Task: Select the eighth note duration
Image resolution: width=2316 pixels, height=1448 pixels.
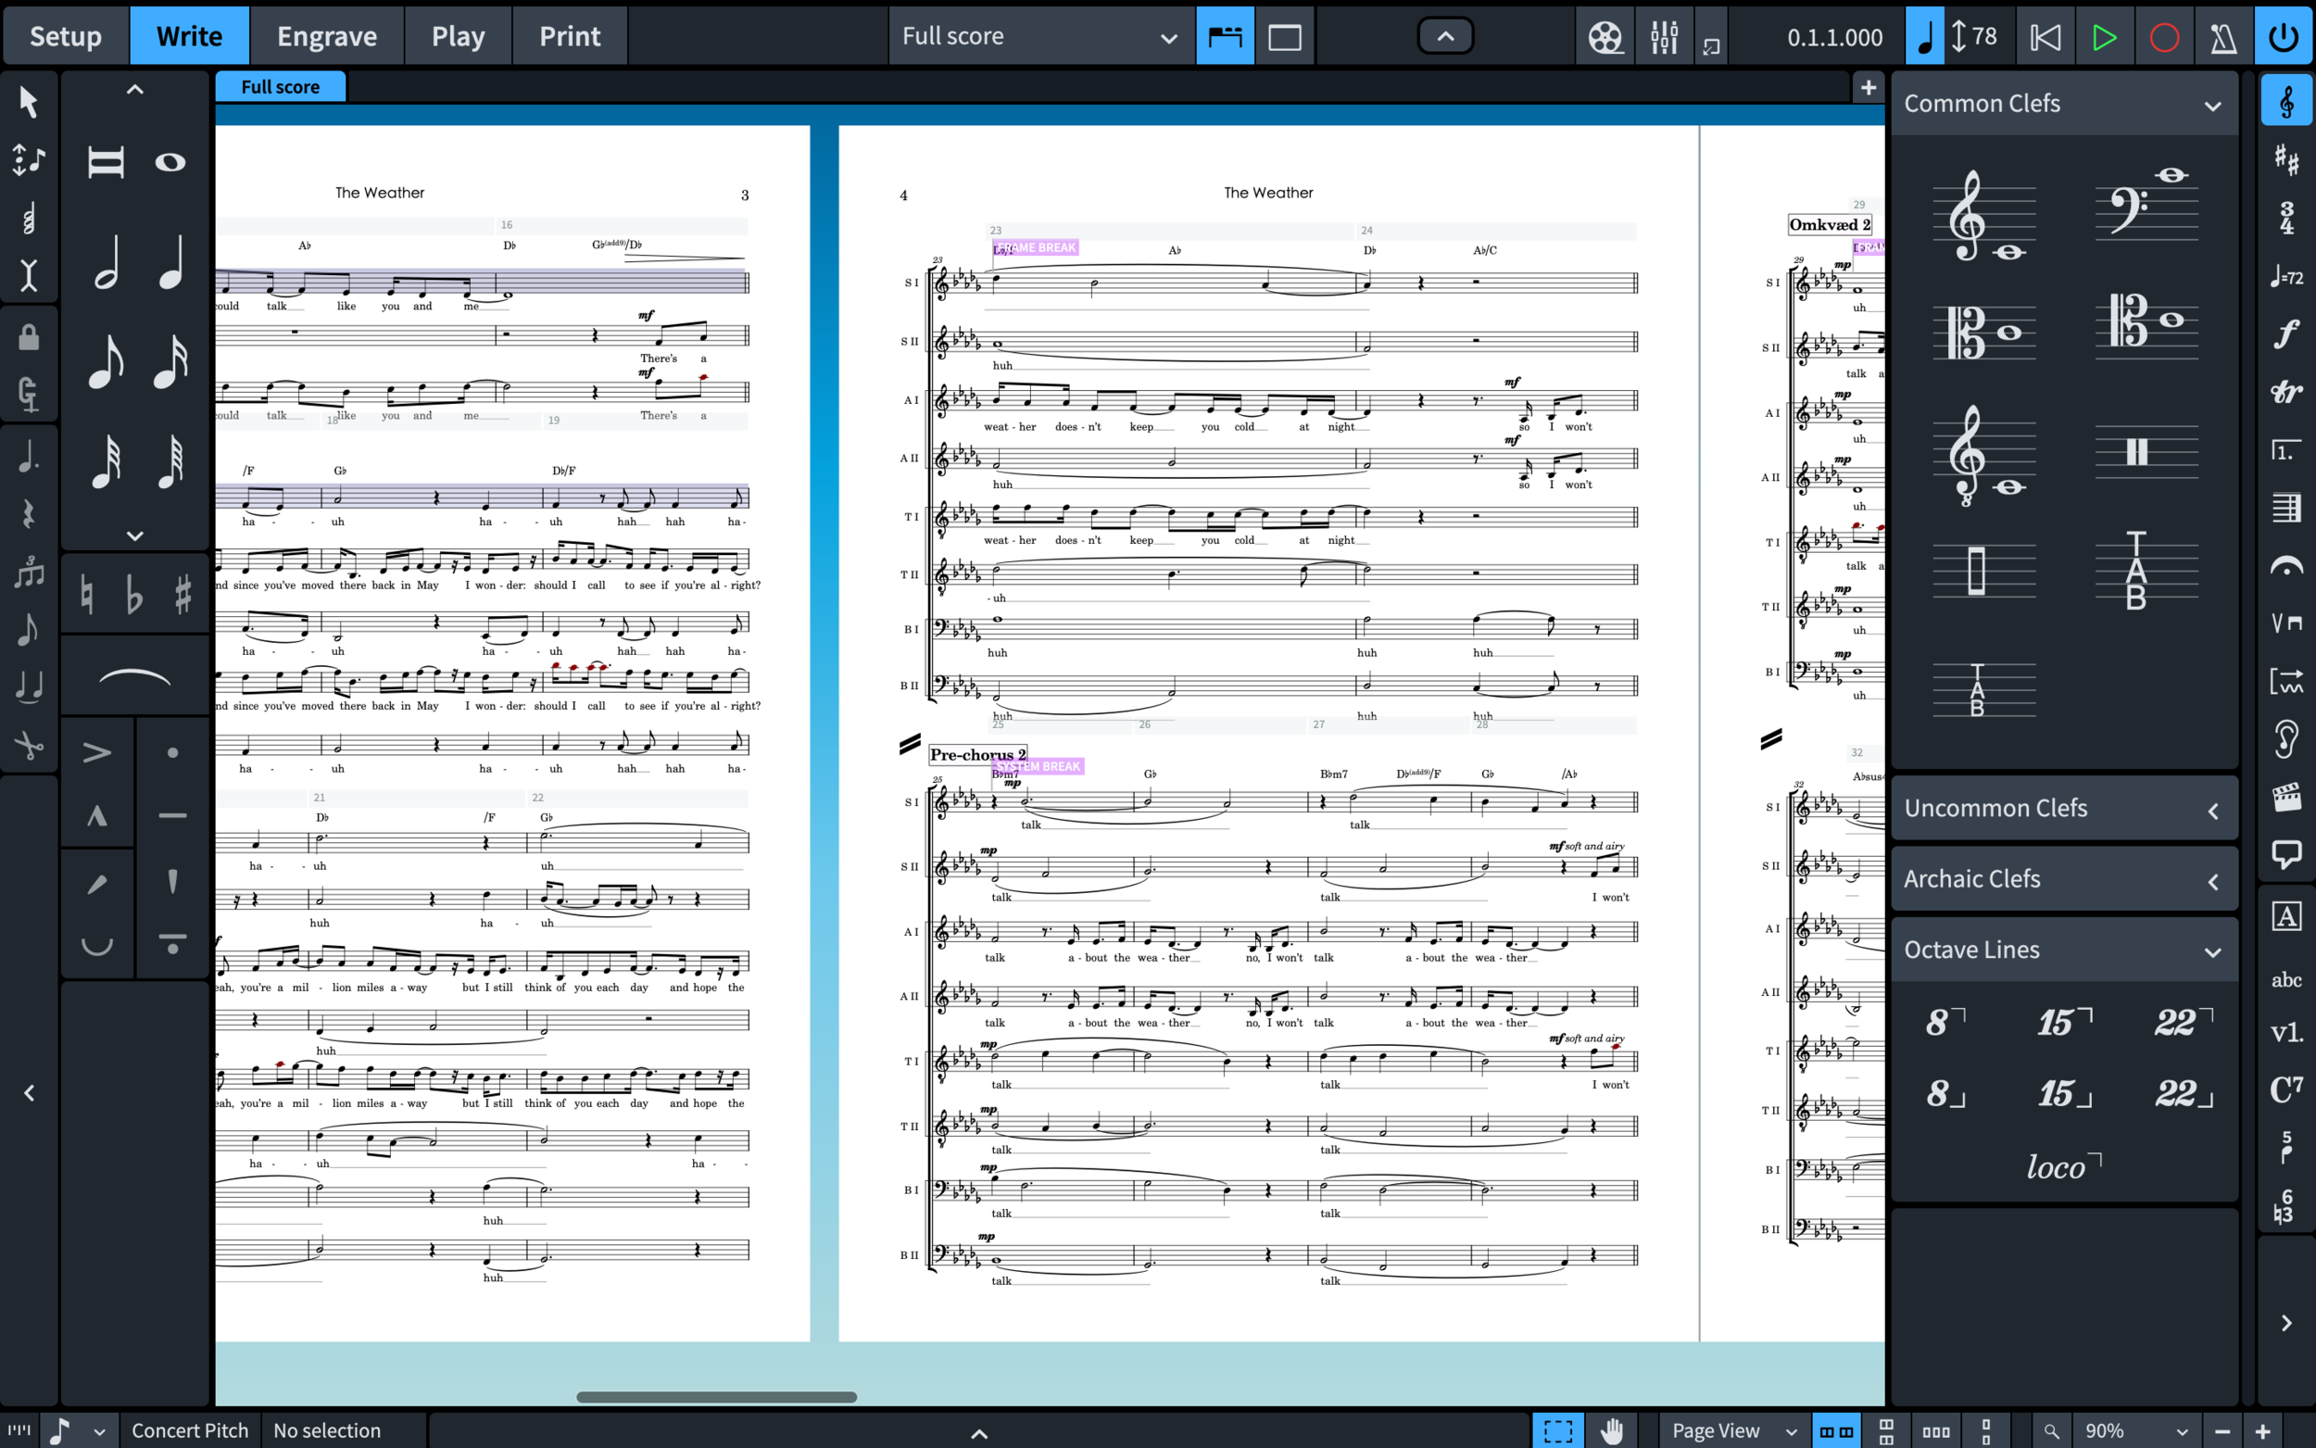Action: [107, 361]
